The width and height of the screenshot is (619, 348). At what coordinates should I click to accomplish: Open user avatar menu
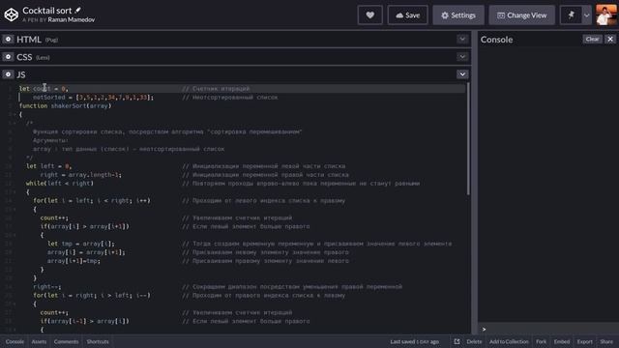[606, 15]
